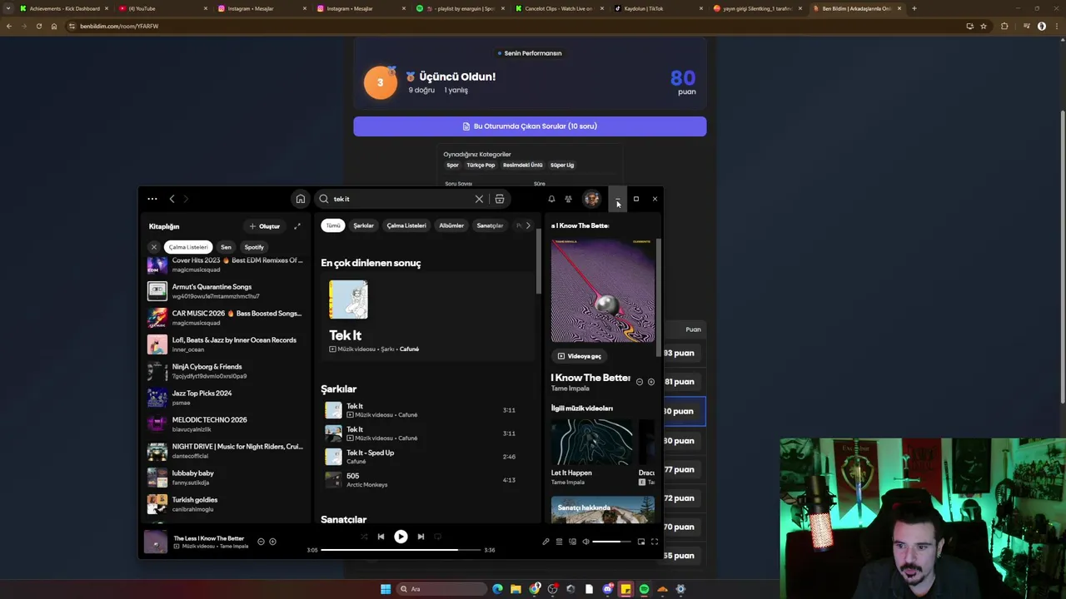Image resolution: width=1066 pixels, height=599 pixels.
Task: Open NinjA Cyborg & Friends playlist
Action: (226, 370)
